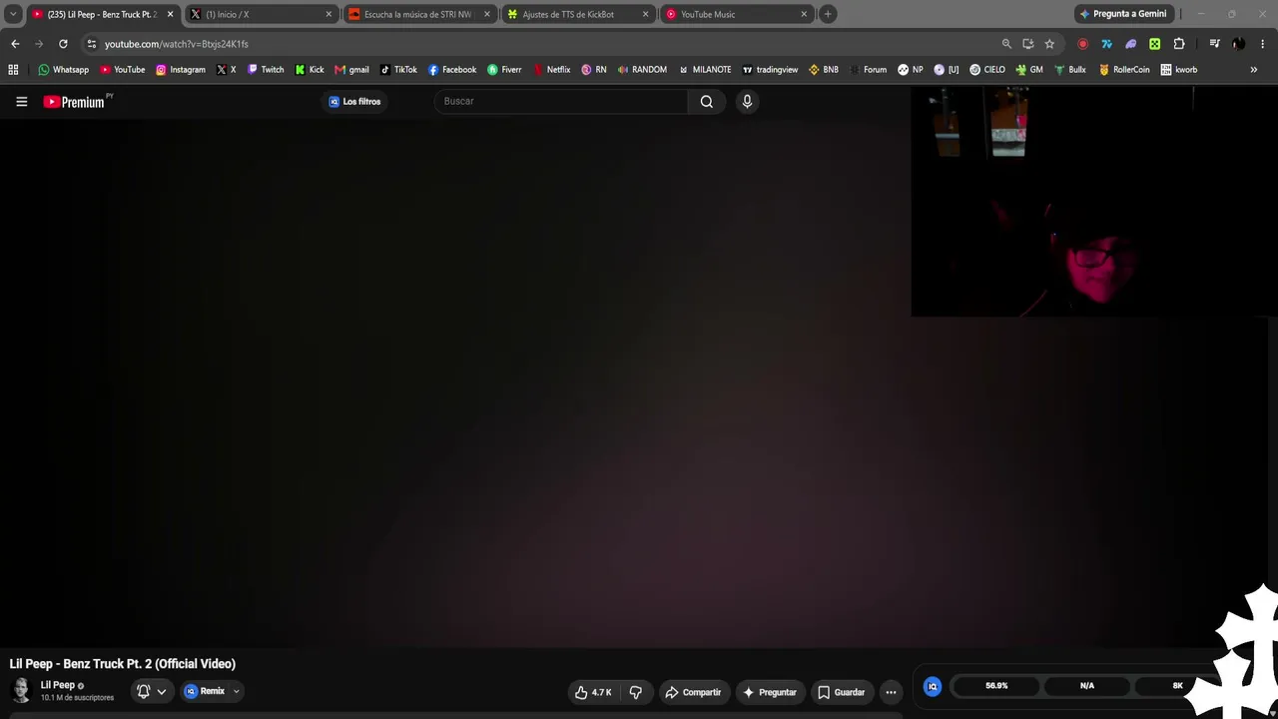
Task: Open the Fiverr bookmark
Action: [504, 70]
